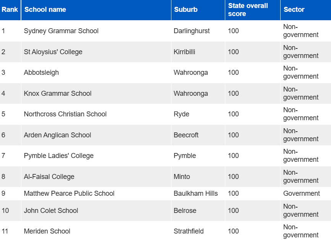Select the Suburb column header
The height and width of the screenshot is (240, 331).
point(186,10)
